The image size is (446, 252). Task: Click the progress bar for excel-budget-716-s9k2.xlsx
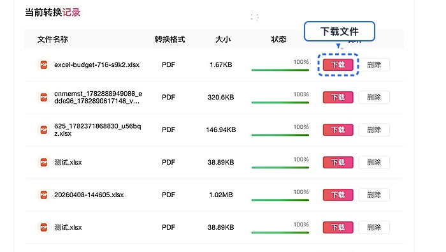click(280, 70)
